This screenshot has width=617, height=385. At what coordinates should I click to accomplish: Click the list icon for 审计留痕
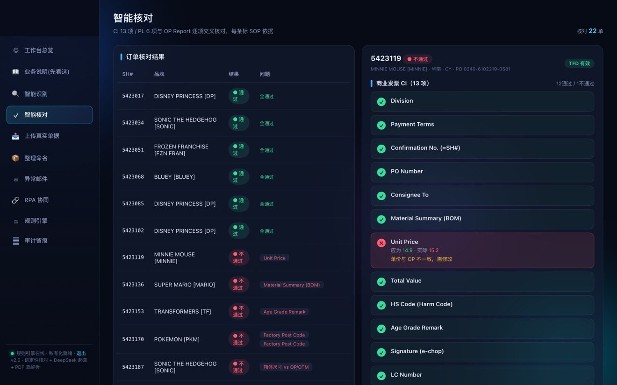click(16, 241)
